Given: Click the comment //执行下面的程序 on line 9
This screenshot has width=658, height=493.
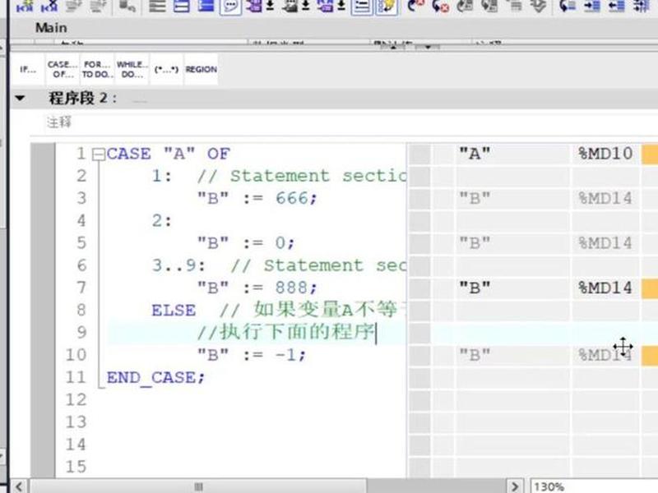Looking at the screenshot, I should [x=286, y=333].
